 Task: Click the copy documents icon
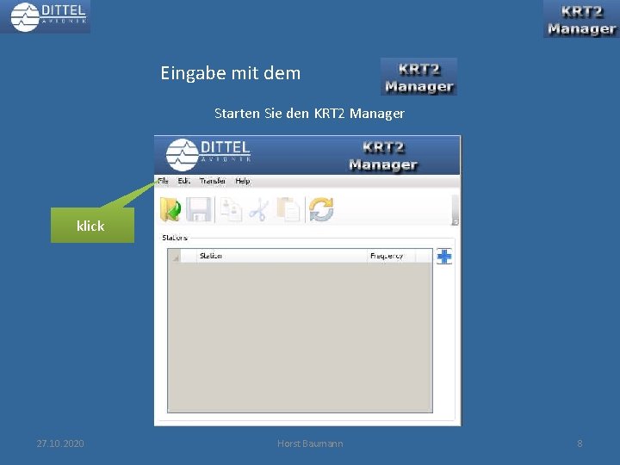[x=231, y=209]
